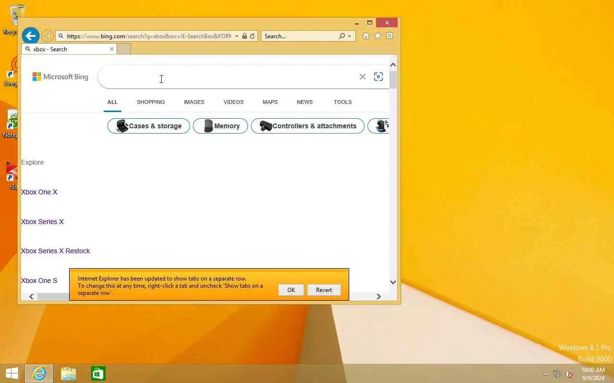Click the vertical scrollbar down arrow
The height and width of the screenshot is (383, 614).
click(393, 282)
